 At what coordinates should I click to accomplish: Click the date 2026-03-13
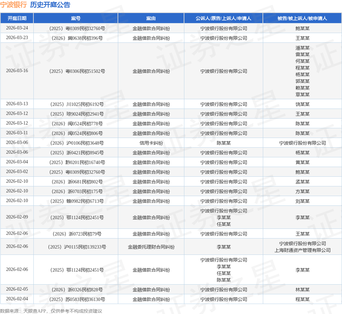17,104
